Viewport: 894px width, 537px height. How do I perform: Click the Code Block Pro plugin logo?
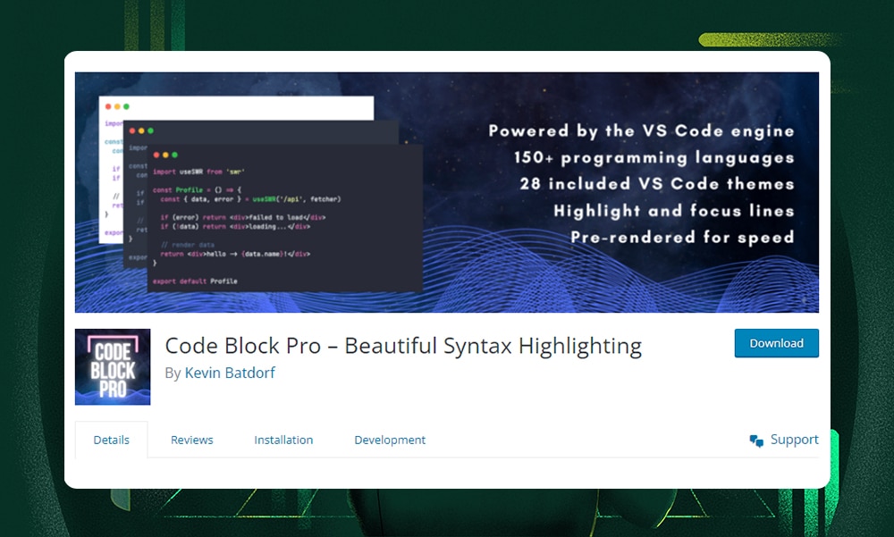[x=113, y=366]
